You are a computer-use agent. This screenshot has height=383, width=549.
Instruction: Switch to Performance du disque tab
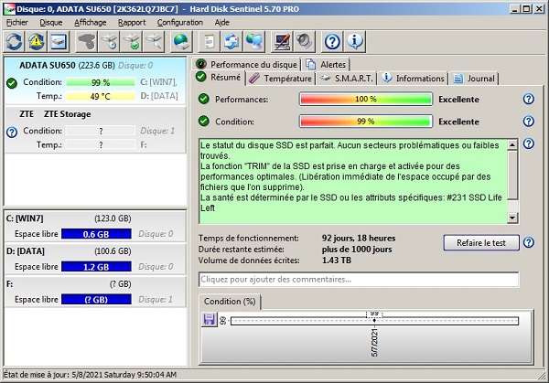(246, 64)
